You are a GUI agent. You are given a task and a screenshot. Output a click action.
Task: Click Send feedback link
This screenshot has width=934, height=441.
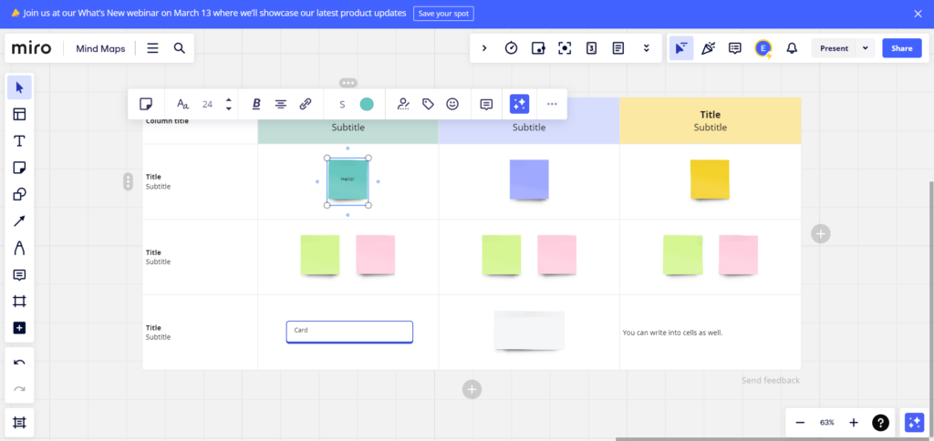770,380
